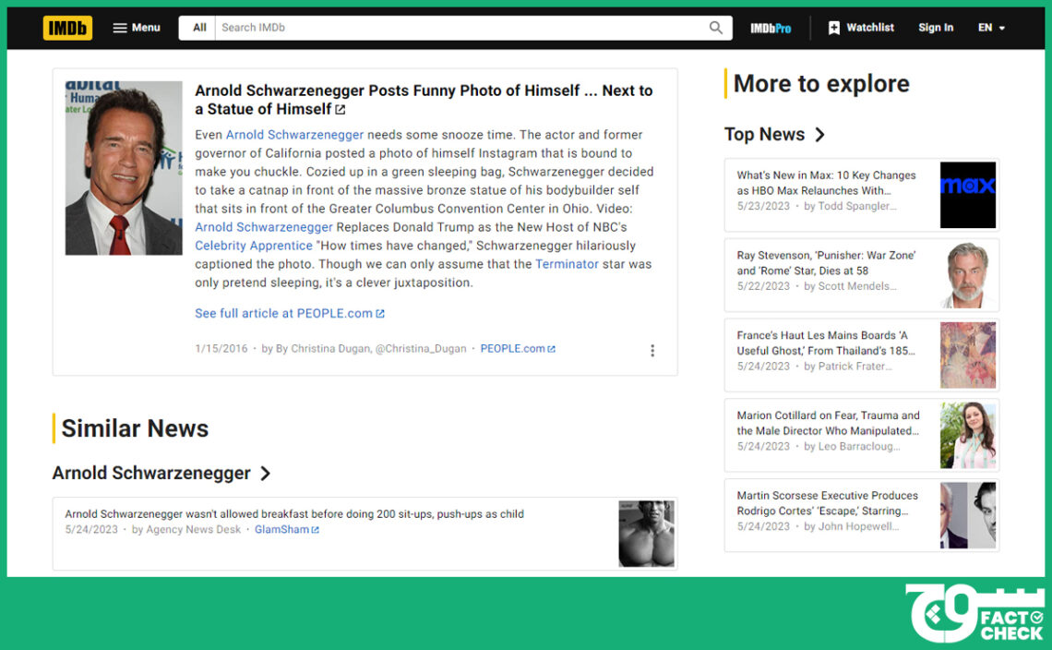Open Arnold Schwarzenegger portrait photo
Screen dimensions: 1052x650
coord(124,168)
